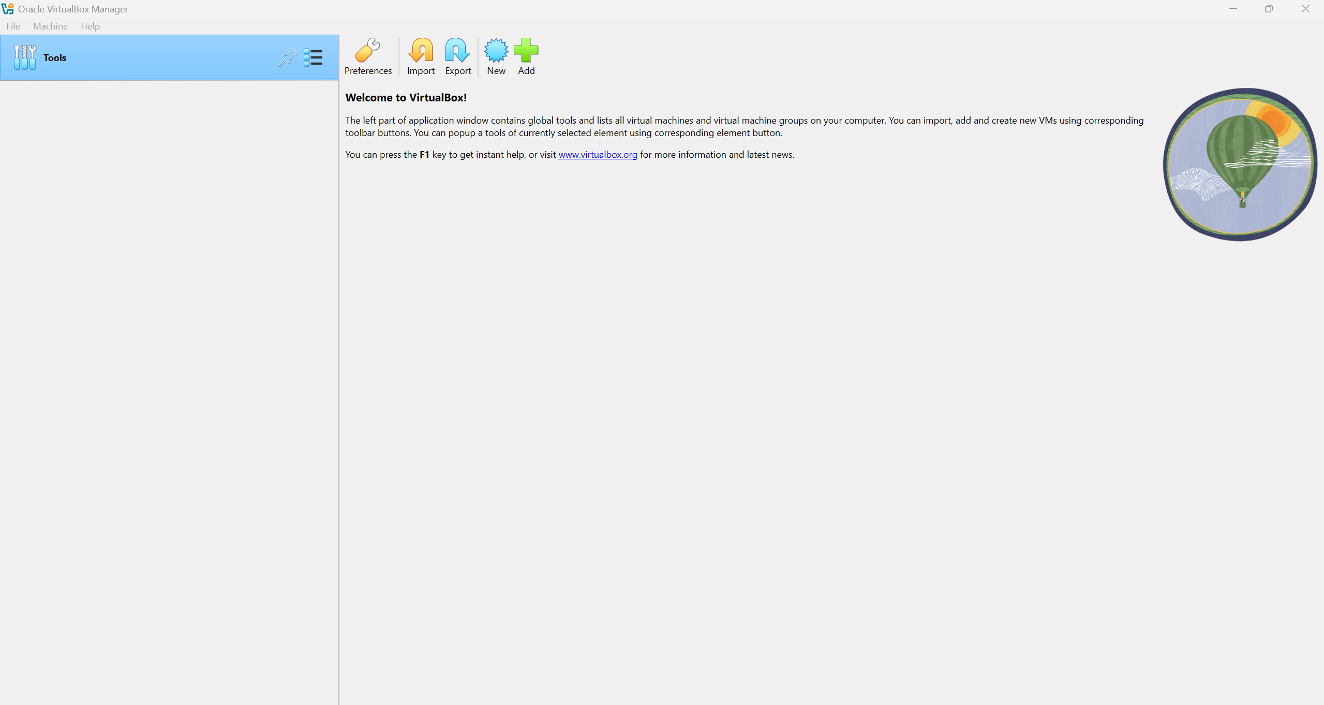
Task: Open the File menu
Action: 13,26
